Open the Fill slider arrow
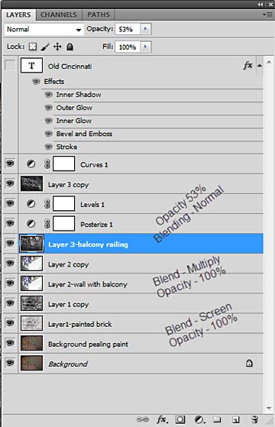275x427 pixels. (145, 47)
